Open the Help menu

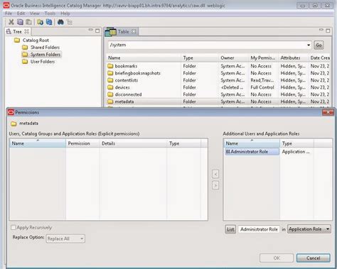(x=65, y=13)
